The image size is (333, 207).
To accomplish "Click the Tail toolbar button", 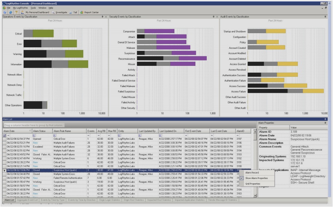I will (x=73, y=12).
